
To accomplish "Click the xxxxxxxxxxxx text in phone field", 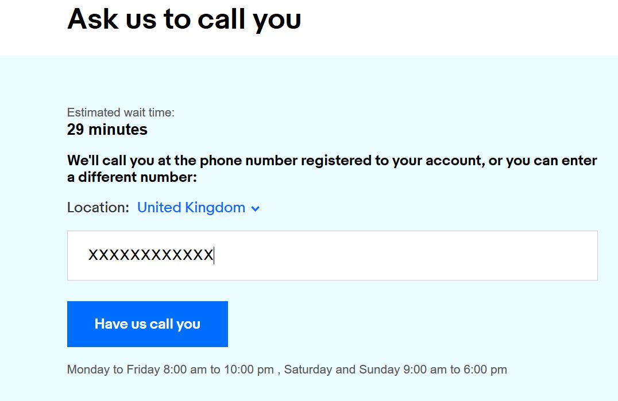I will pos(150,255).
